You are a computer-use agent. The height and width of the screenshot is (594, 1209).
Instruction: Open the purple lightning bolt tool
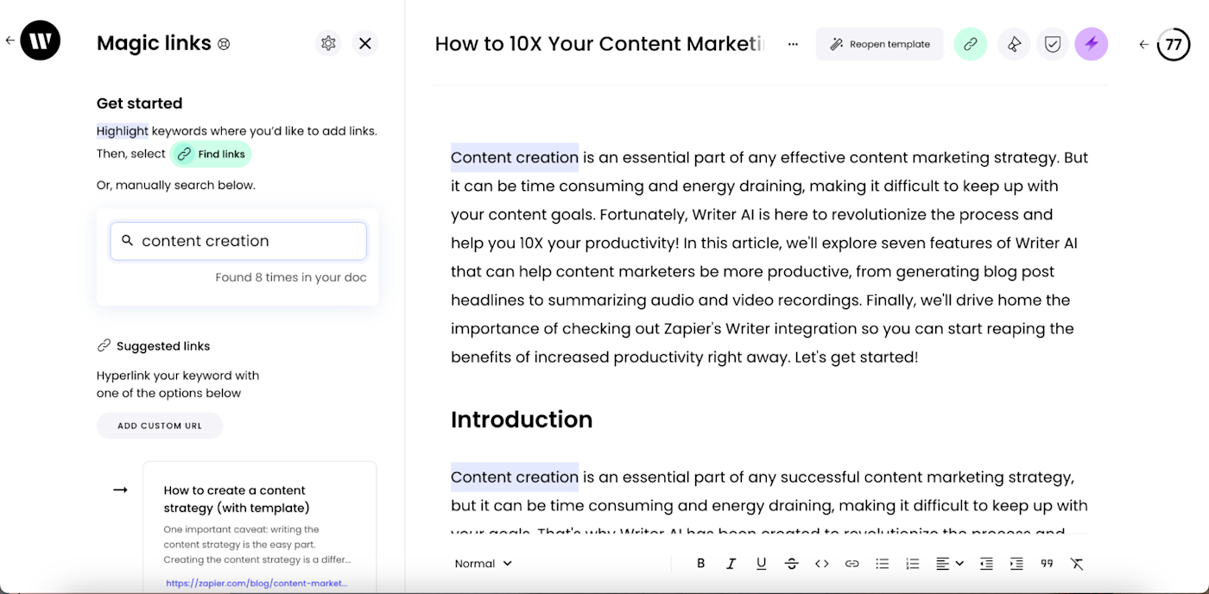(1092, 44)
